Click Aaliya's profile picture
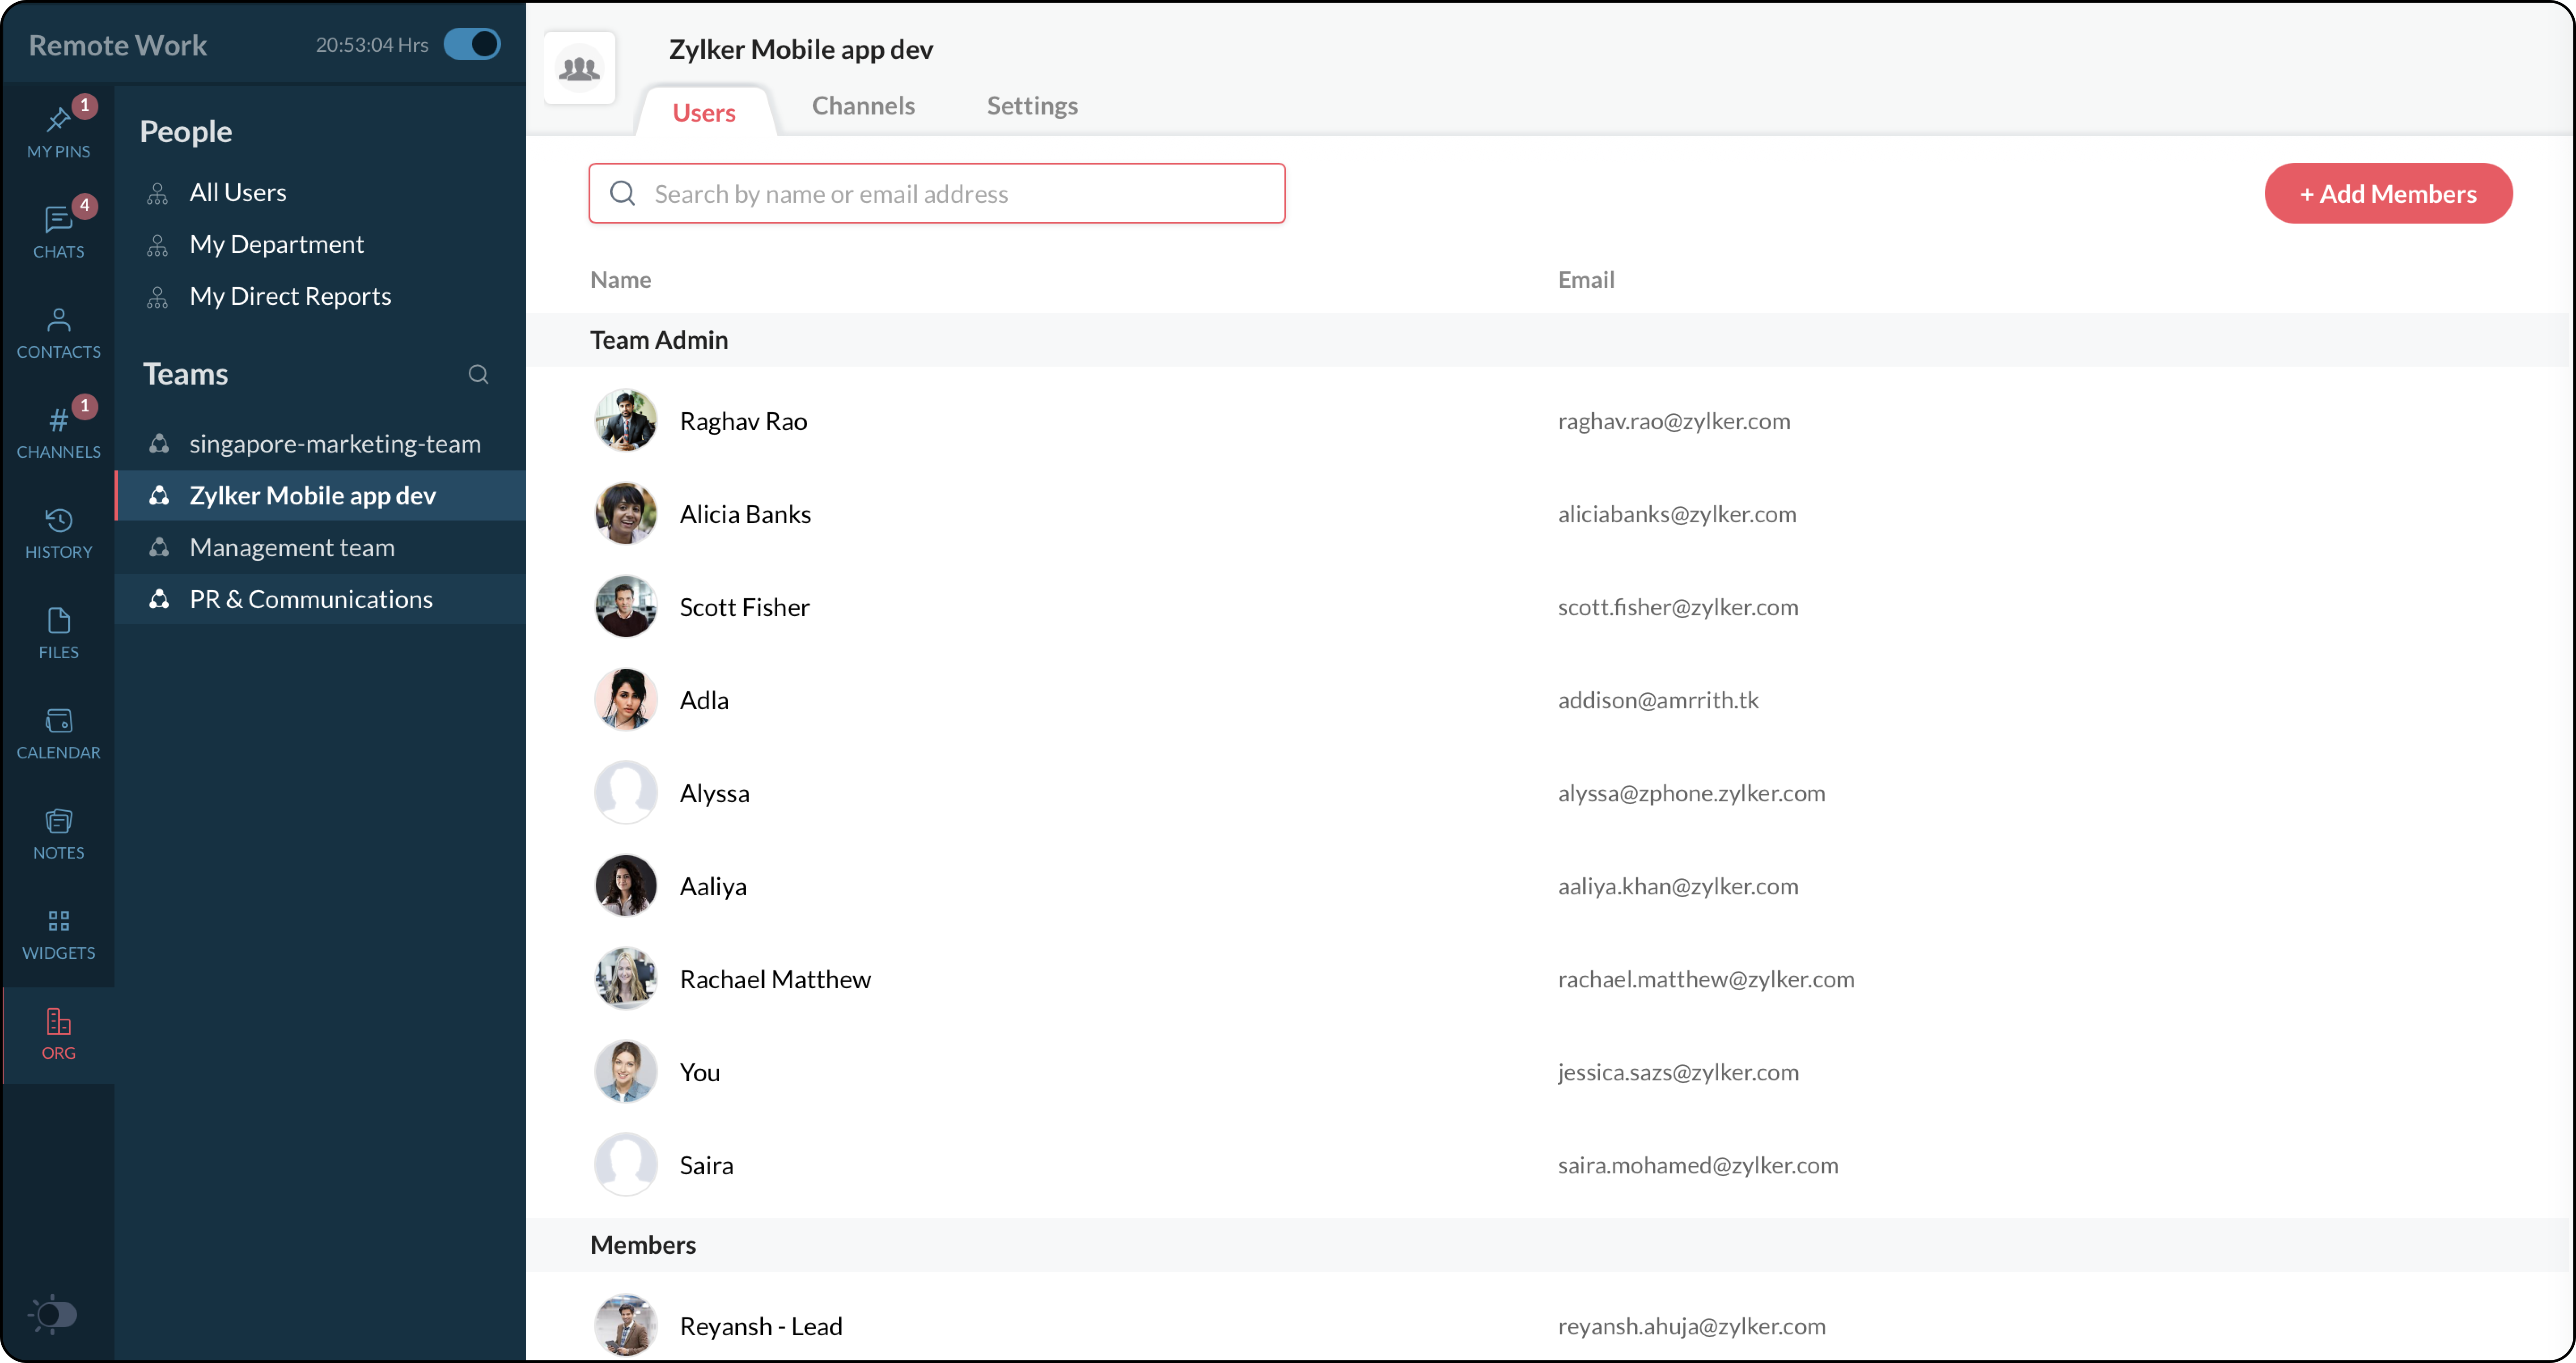The height and width of the screenshot is (1363, 2576). [626, 885]
